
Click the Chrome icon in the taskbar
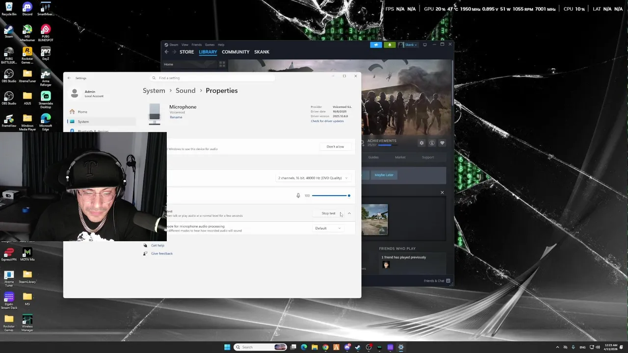tap(325, 347)
